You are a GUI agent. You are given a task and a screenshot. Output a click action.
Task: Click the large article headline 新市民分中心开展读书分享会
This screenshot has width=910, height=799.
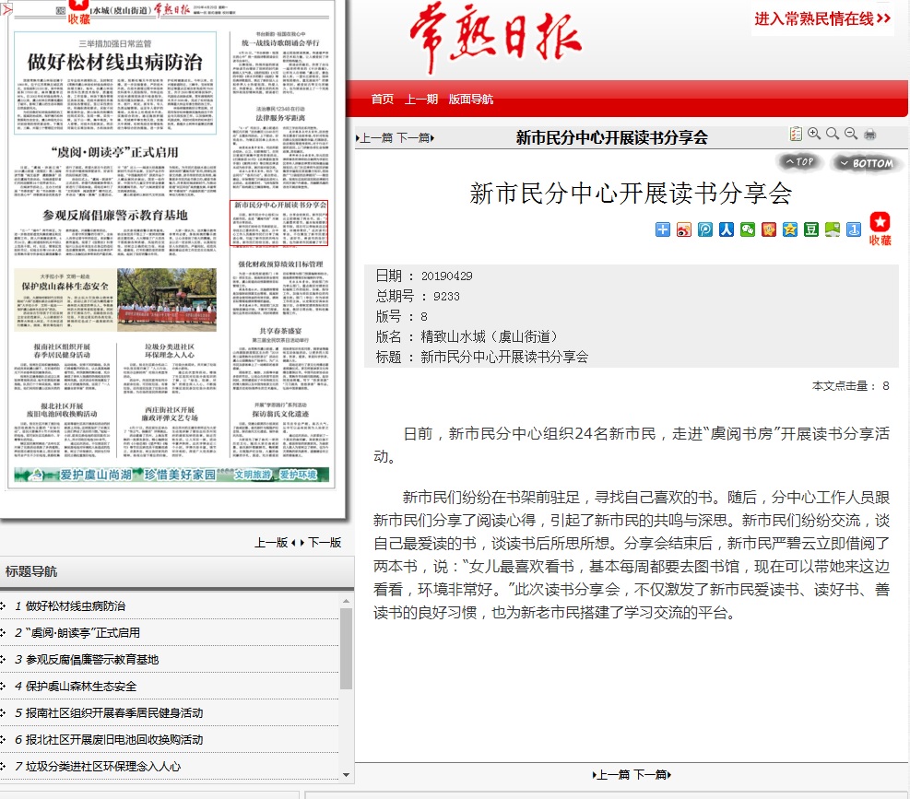coord(631,194)
